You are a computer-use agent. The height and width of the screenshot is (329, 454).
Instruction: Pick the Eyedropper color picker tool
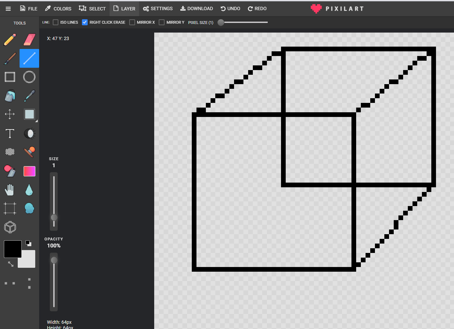click(x=29, y=96)
